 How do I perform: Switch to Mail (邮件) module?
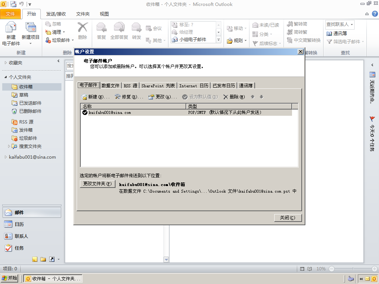coord(32,213)
